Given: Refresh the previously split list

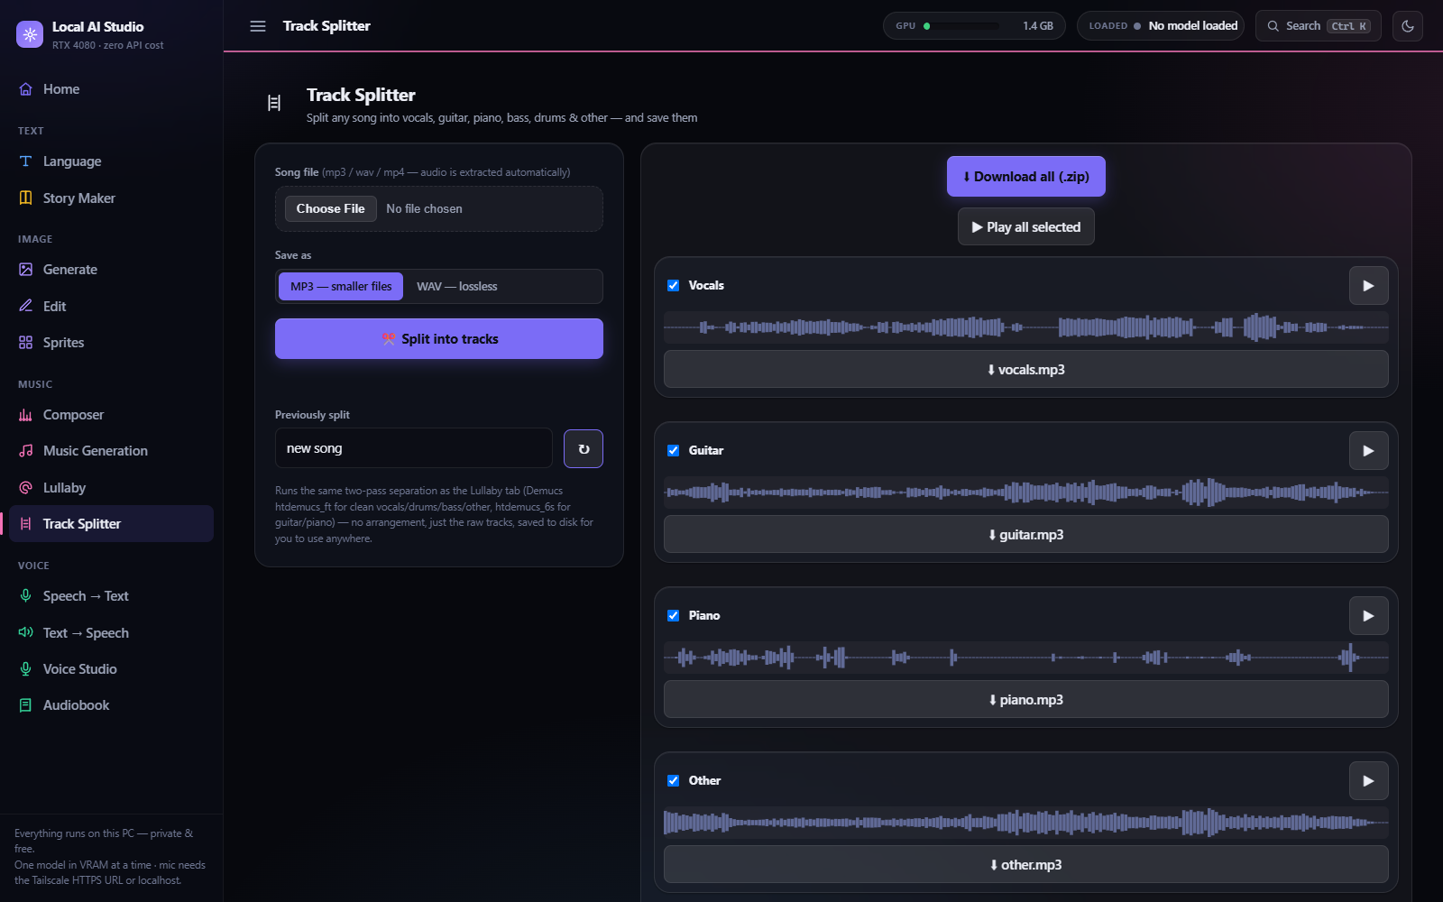Looking at the screenshot, I should [x=584, y=448].
